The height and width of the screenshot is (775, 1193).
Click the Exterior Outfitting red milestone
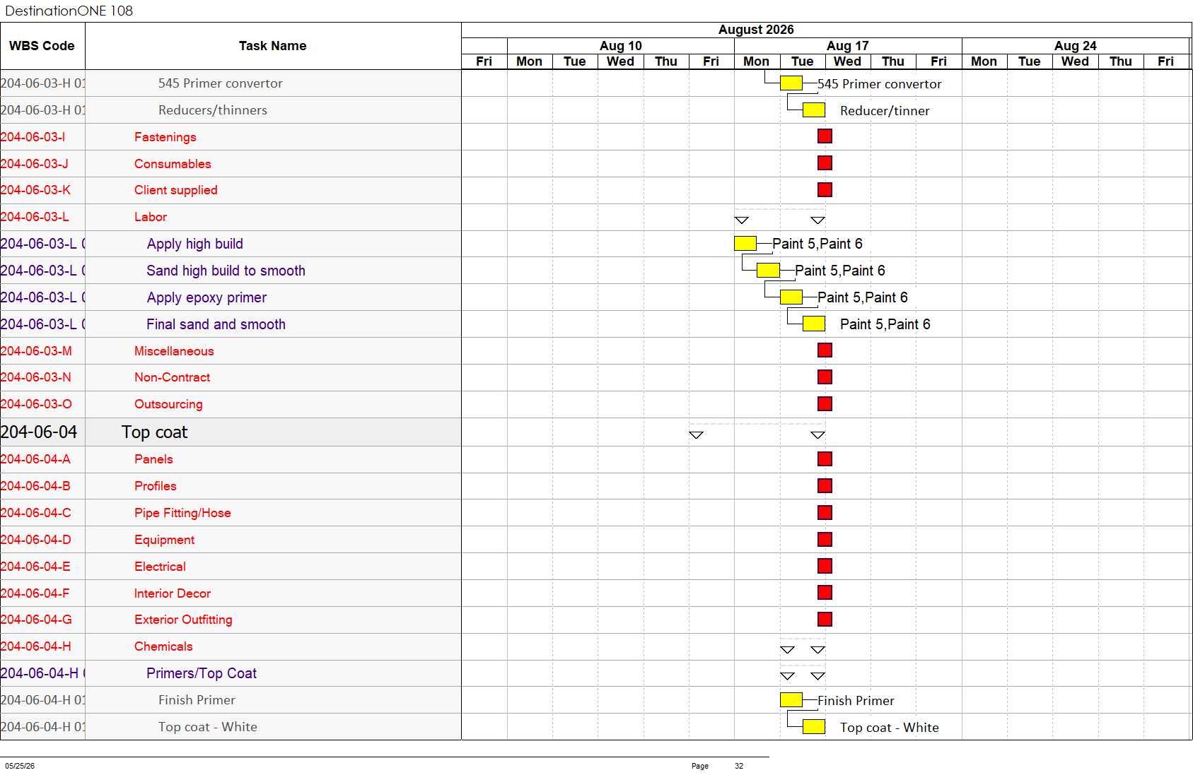click(x=825, y=620)
